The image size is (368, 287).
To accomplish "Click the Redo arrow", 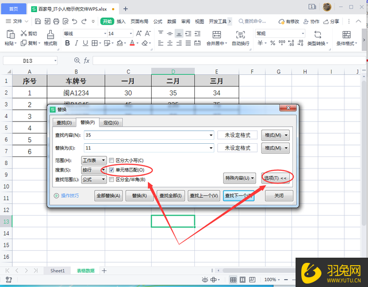I will 84,21.
